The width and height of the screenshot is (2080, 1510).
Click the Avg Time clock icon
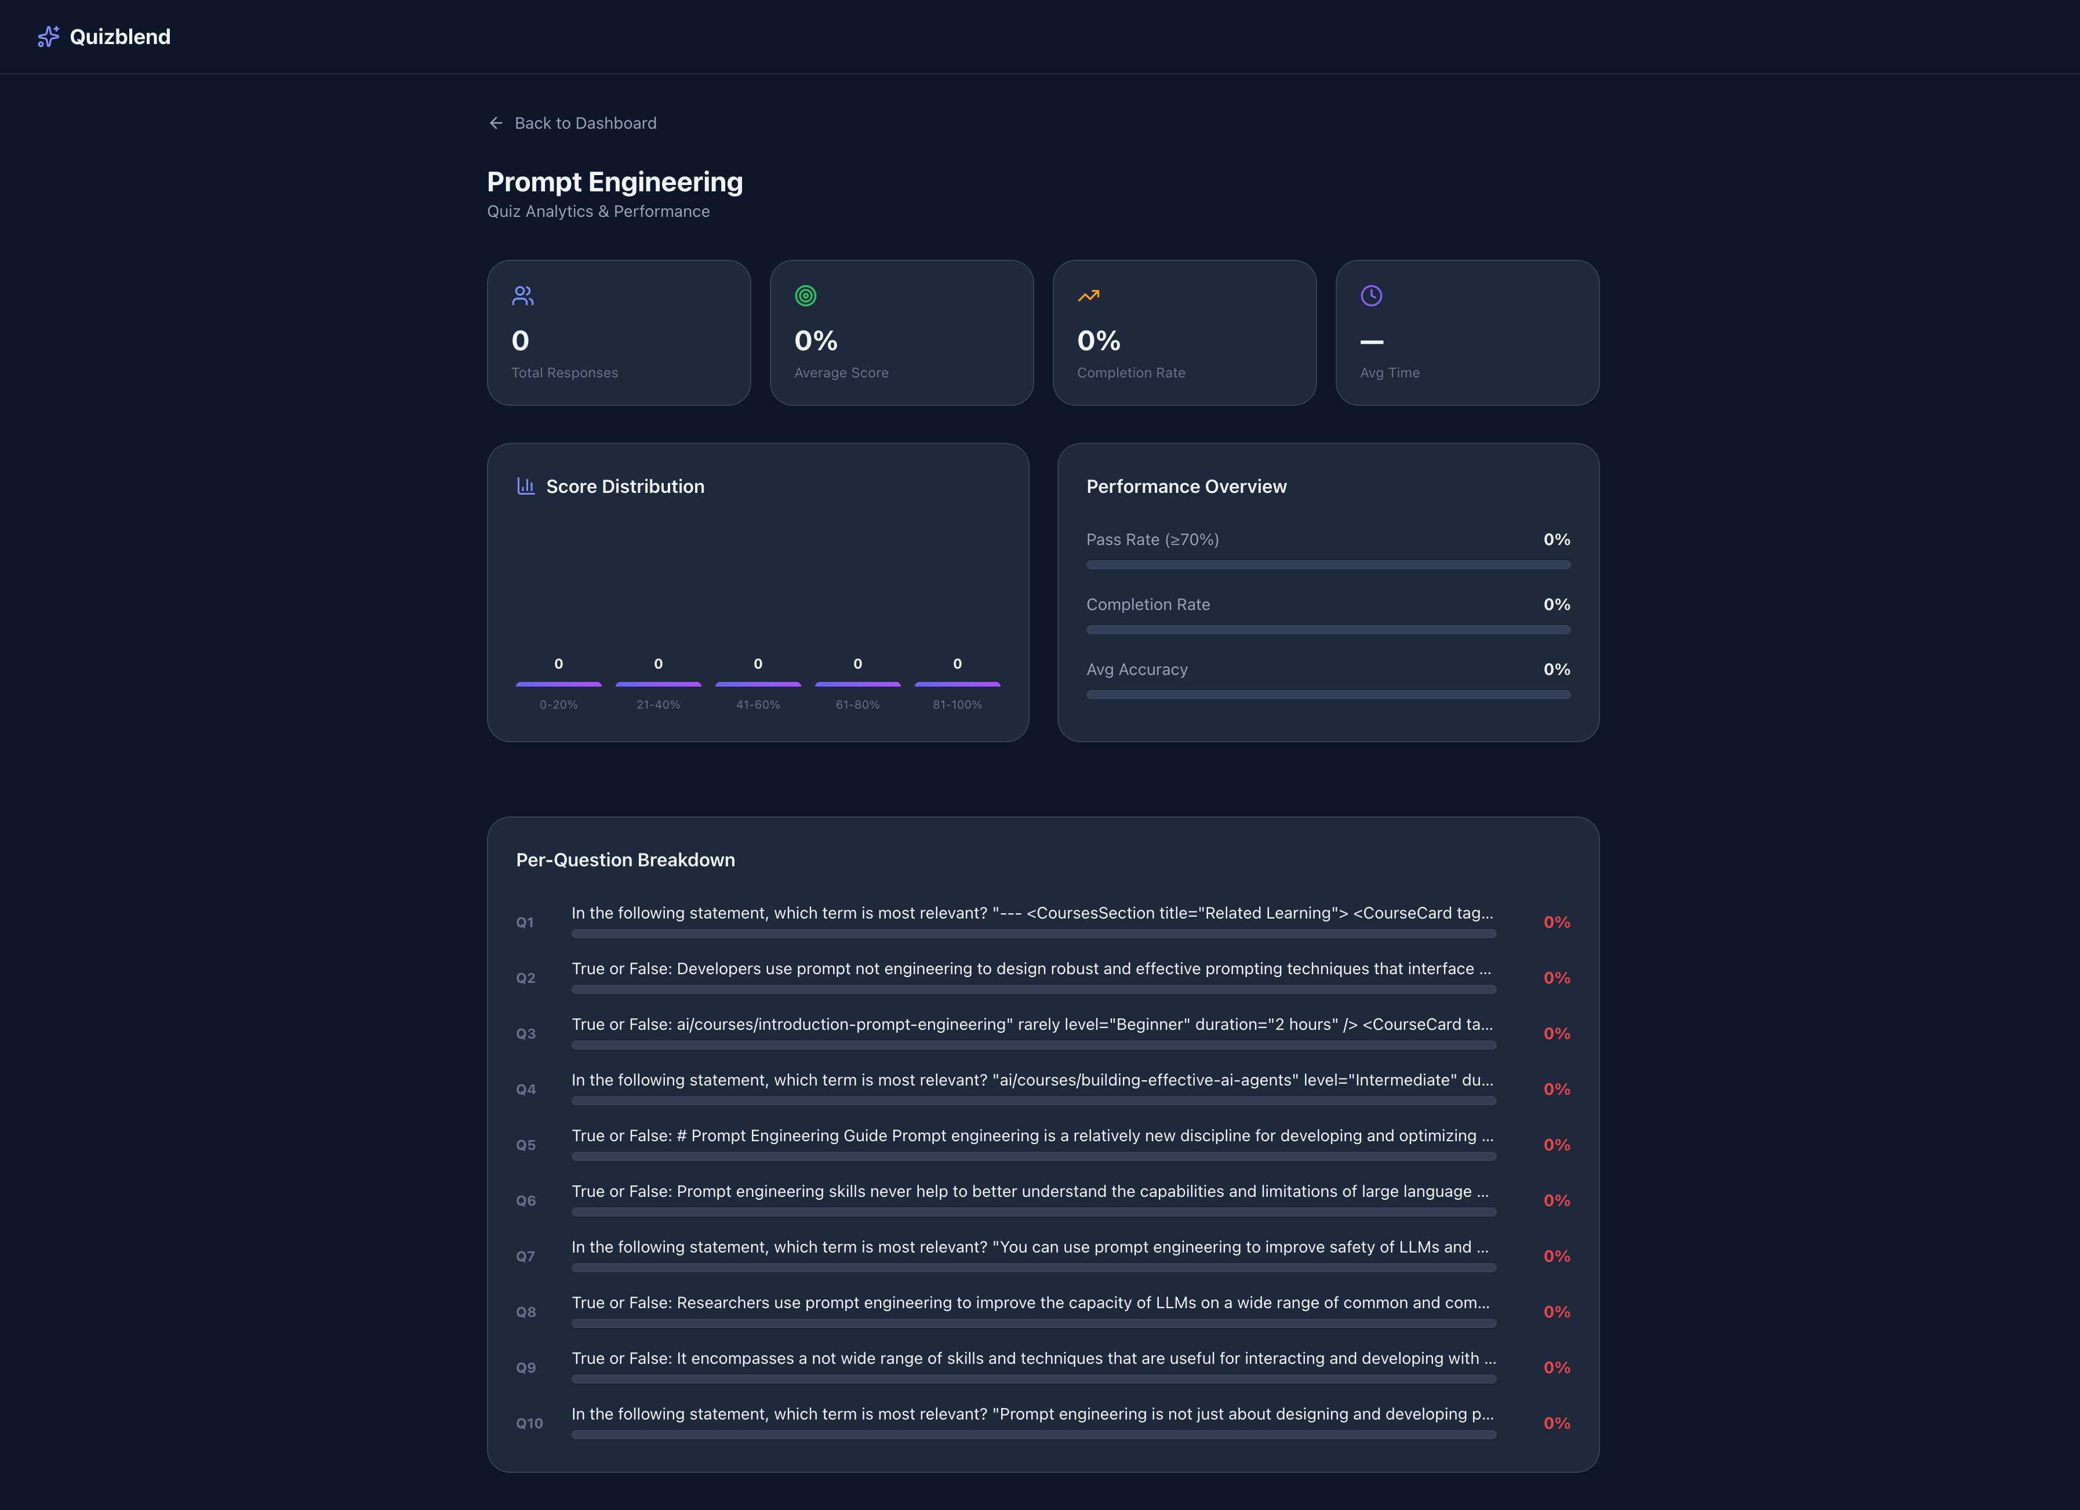tap(1371, 295)
